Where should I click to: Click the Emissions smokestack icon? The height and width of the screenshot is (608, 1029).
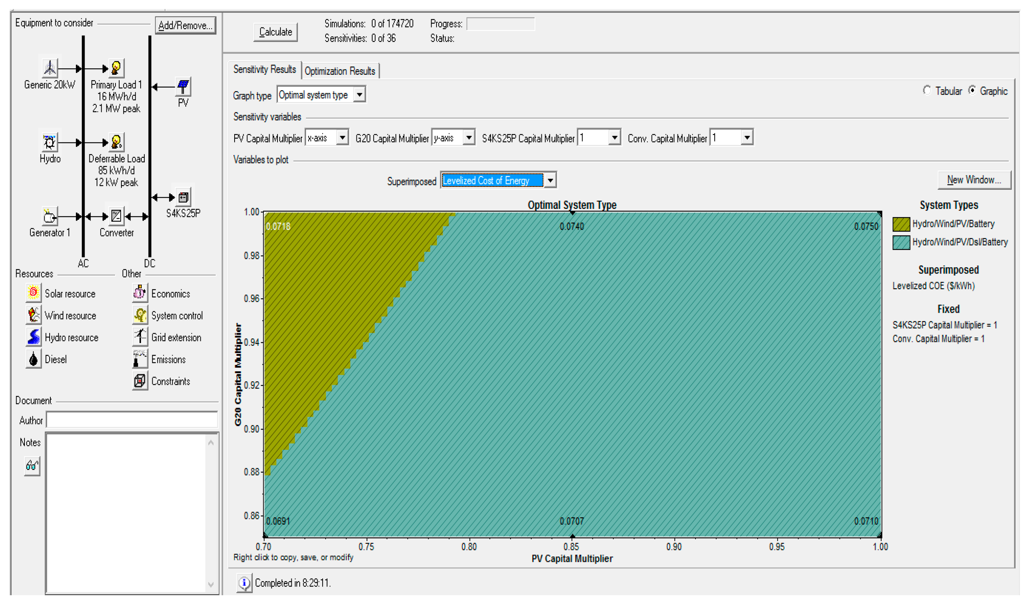[x=140, y=358]
